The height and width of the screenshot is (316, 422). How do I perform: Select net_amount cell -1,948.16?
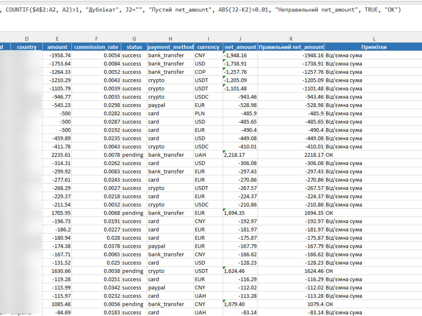tap(240, 55)
